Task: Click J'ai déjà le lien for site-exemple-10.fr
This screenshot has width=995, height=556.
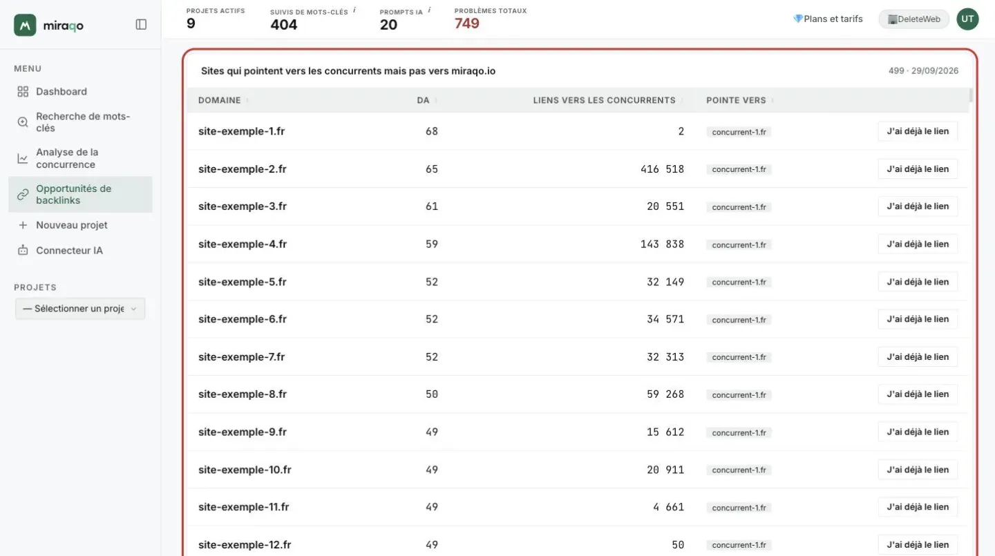Action: pos(918,470)
